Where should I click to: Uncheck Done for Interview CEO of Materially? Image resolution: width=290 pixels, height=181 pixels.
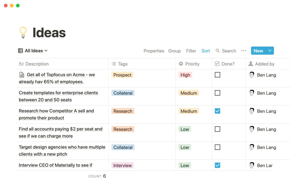point(217,165)
